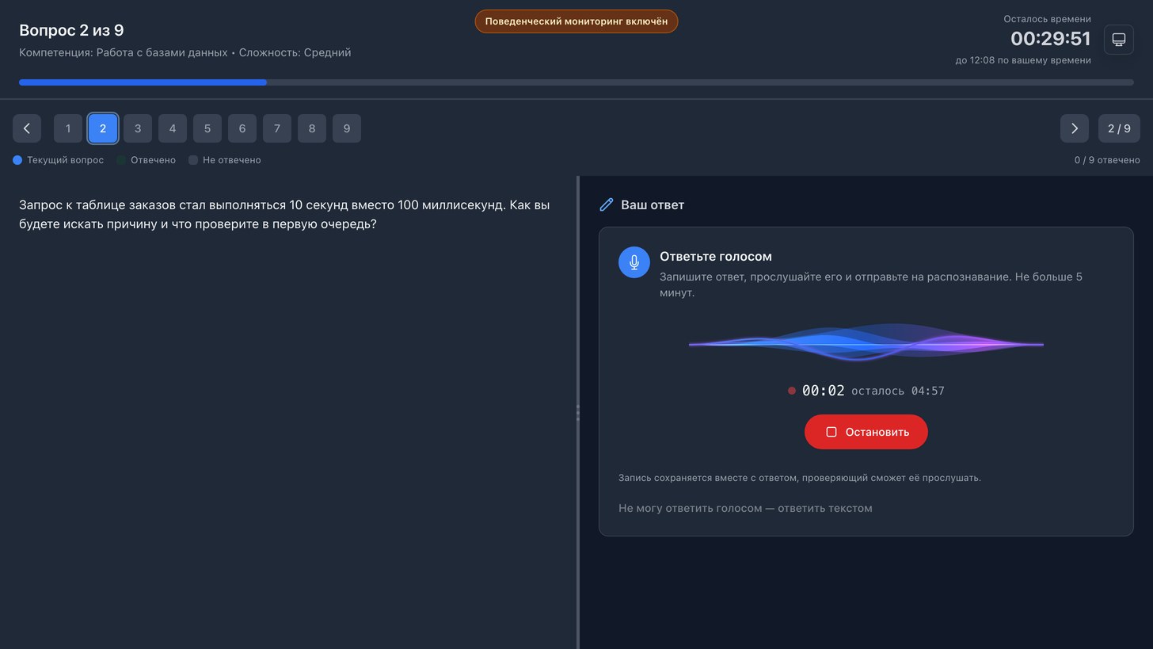1153x649 pixels.
Task: Click the question progress bar
Action: point(576,82)
